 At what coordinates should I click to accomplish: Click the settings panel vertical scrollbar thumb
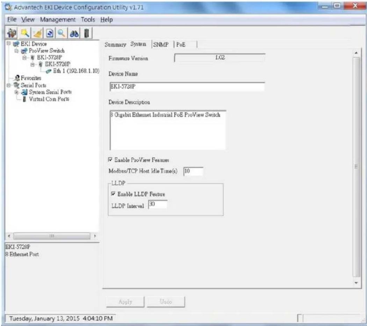[x=356, y=167]
